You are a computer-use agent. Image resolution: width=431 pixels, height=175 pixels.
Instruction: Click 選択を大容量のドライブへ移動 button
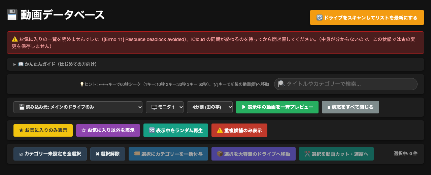pyautogui.click(x=254, y=154)
